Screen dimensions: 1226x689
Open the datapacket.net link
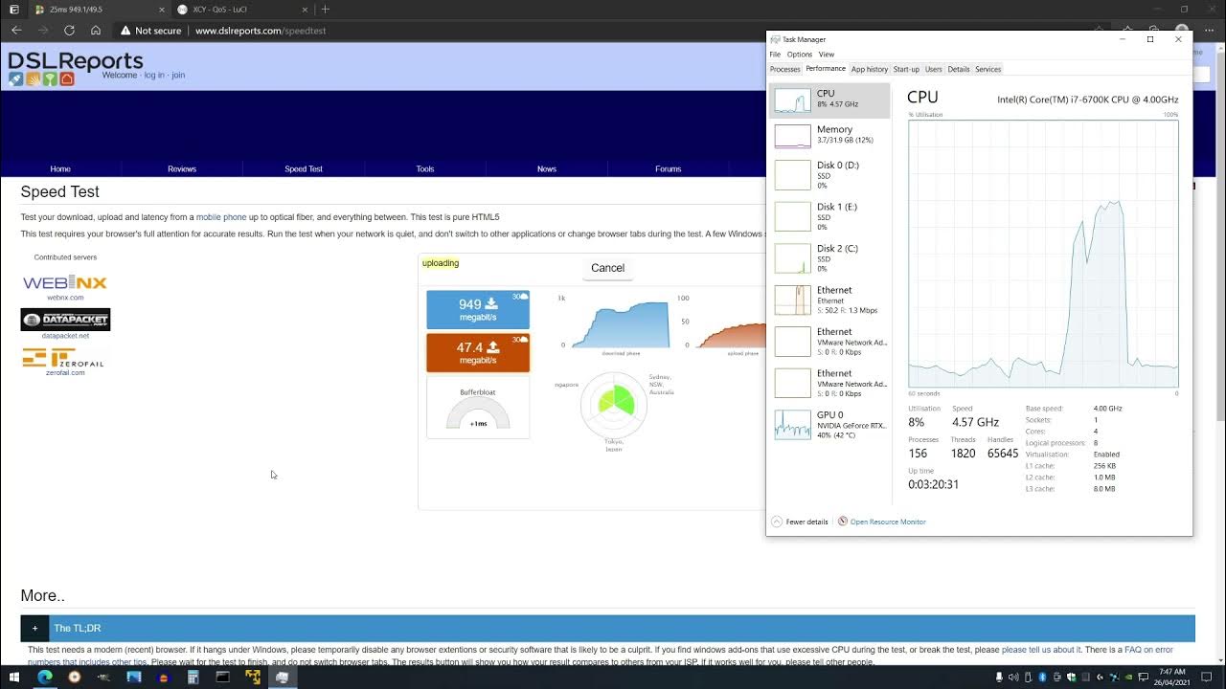pyautogui.click(x=65, y=336)
